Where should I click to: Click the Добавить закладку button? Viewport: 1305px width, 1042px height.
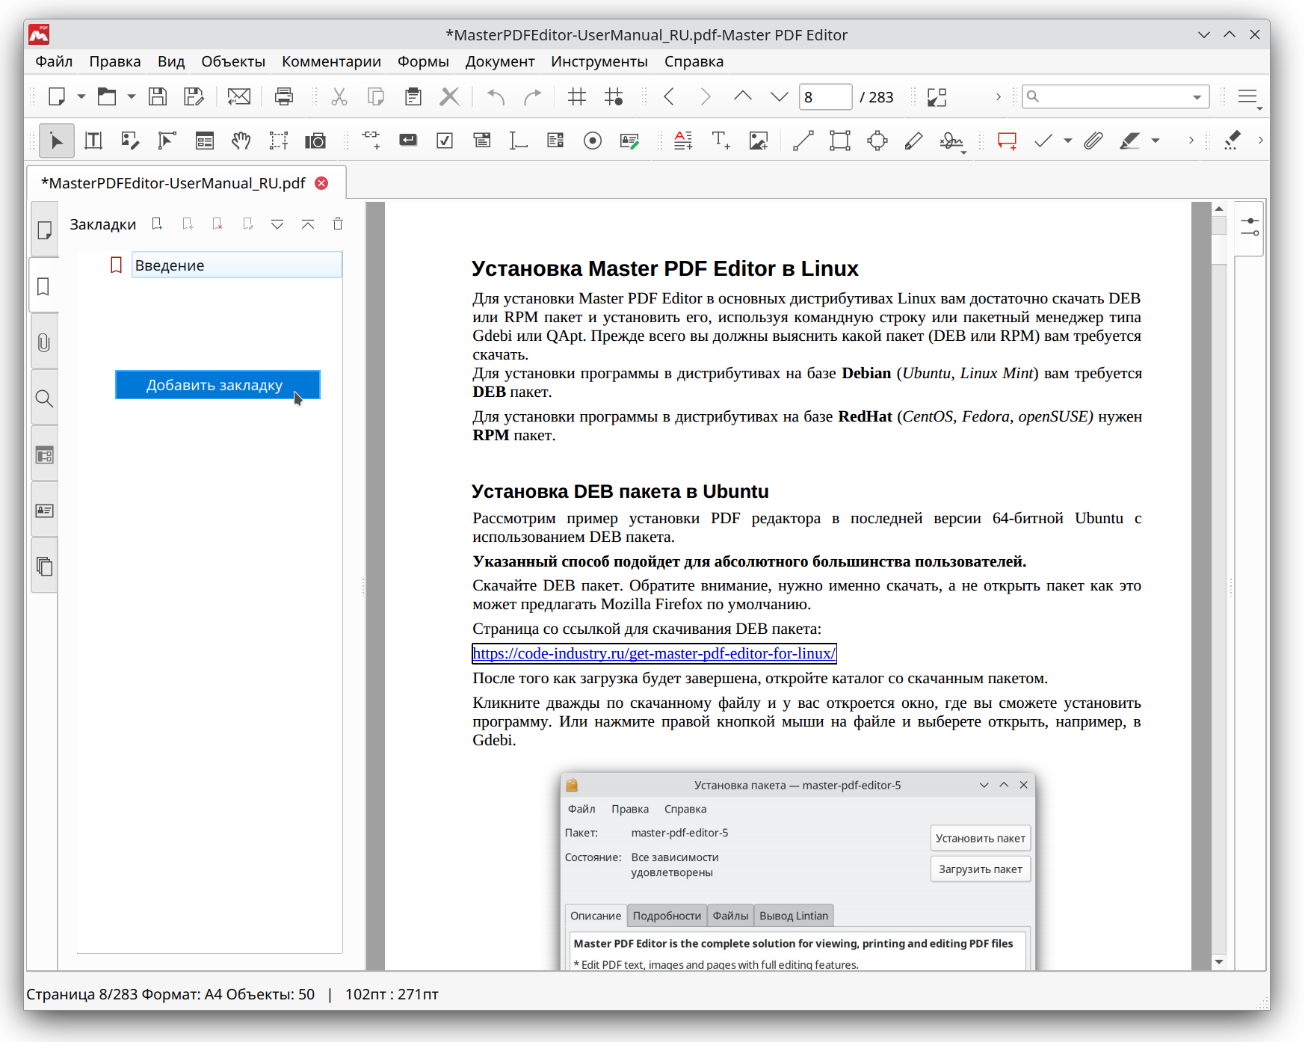click(217, 385)
